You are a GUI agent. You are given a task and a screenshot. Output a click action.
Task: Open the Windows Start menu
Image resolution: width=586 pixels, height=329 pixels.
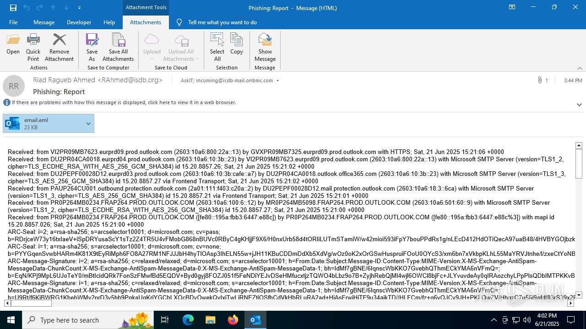point(11,320)
